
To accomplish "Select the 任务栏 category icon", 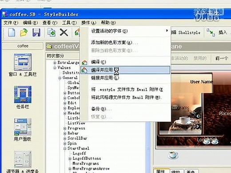I will (x=23, y=94).
